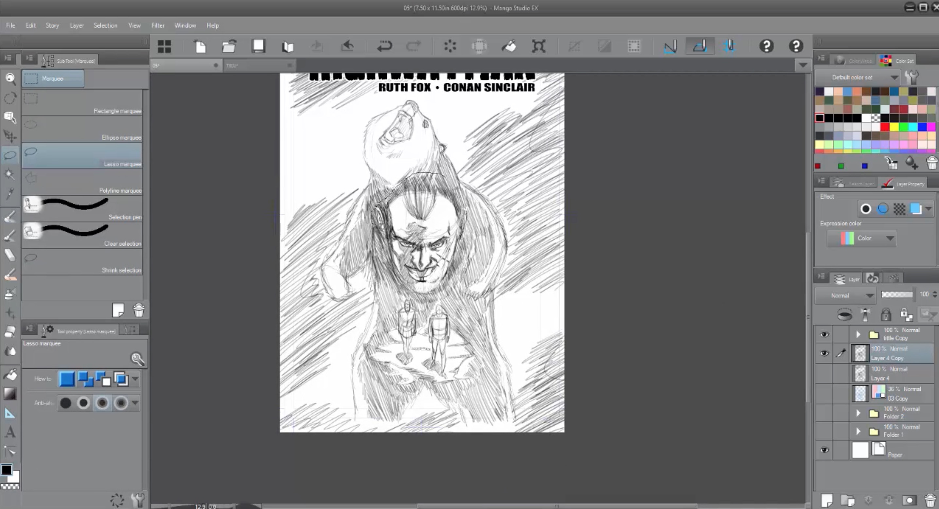The image size is (939, 509).
Task: Select the Gradient tool
Action: [x=10, y=394]
